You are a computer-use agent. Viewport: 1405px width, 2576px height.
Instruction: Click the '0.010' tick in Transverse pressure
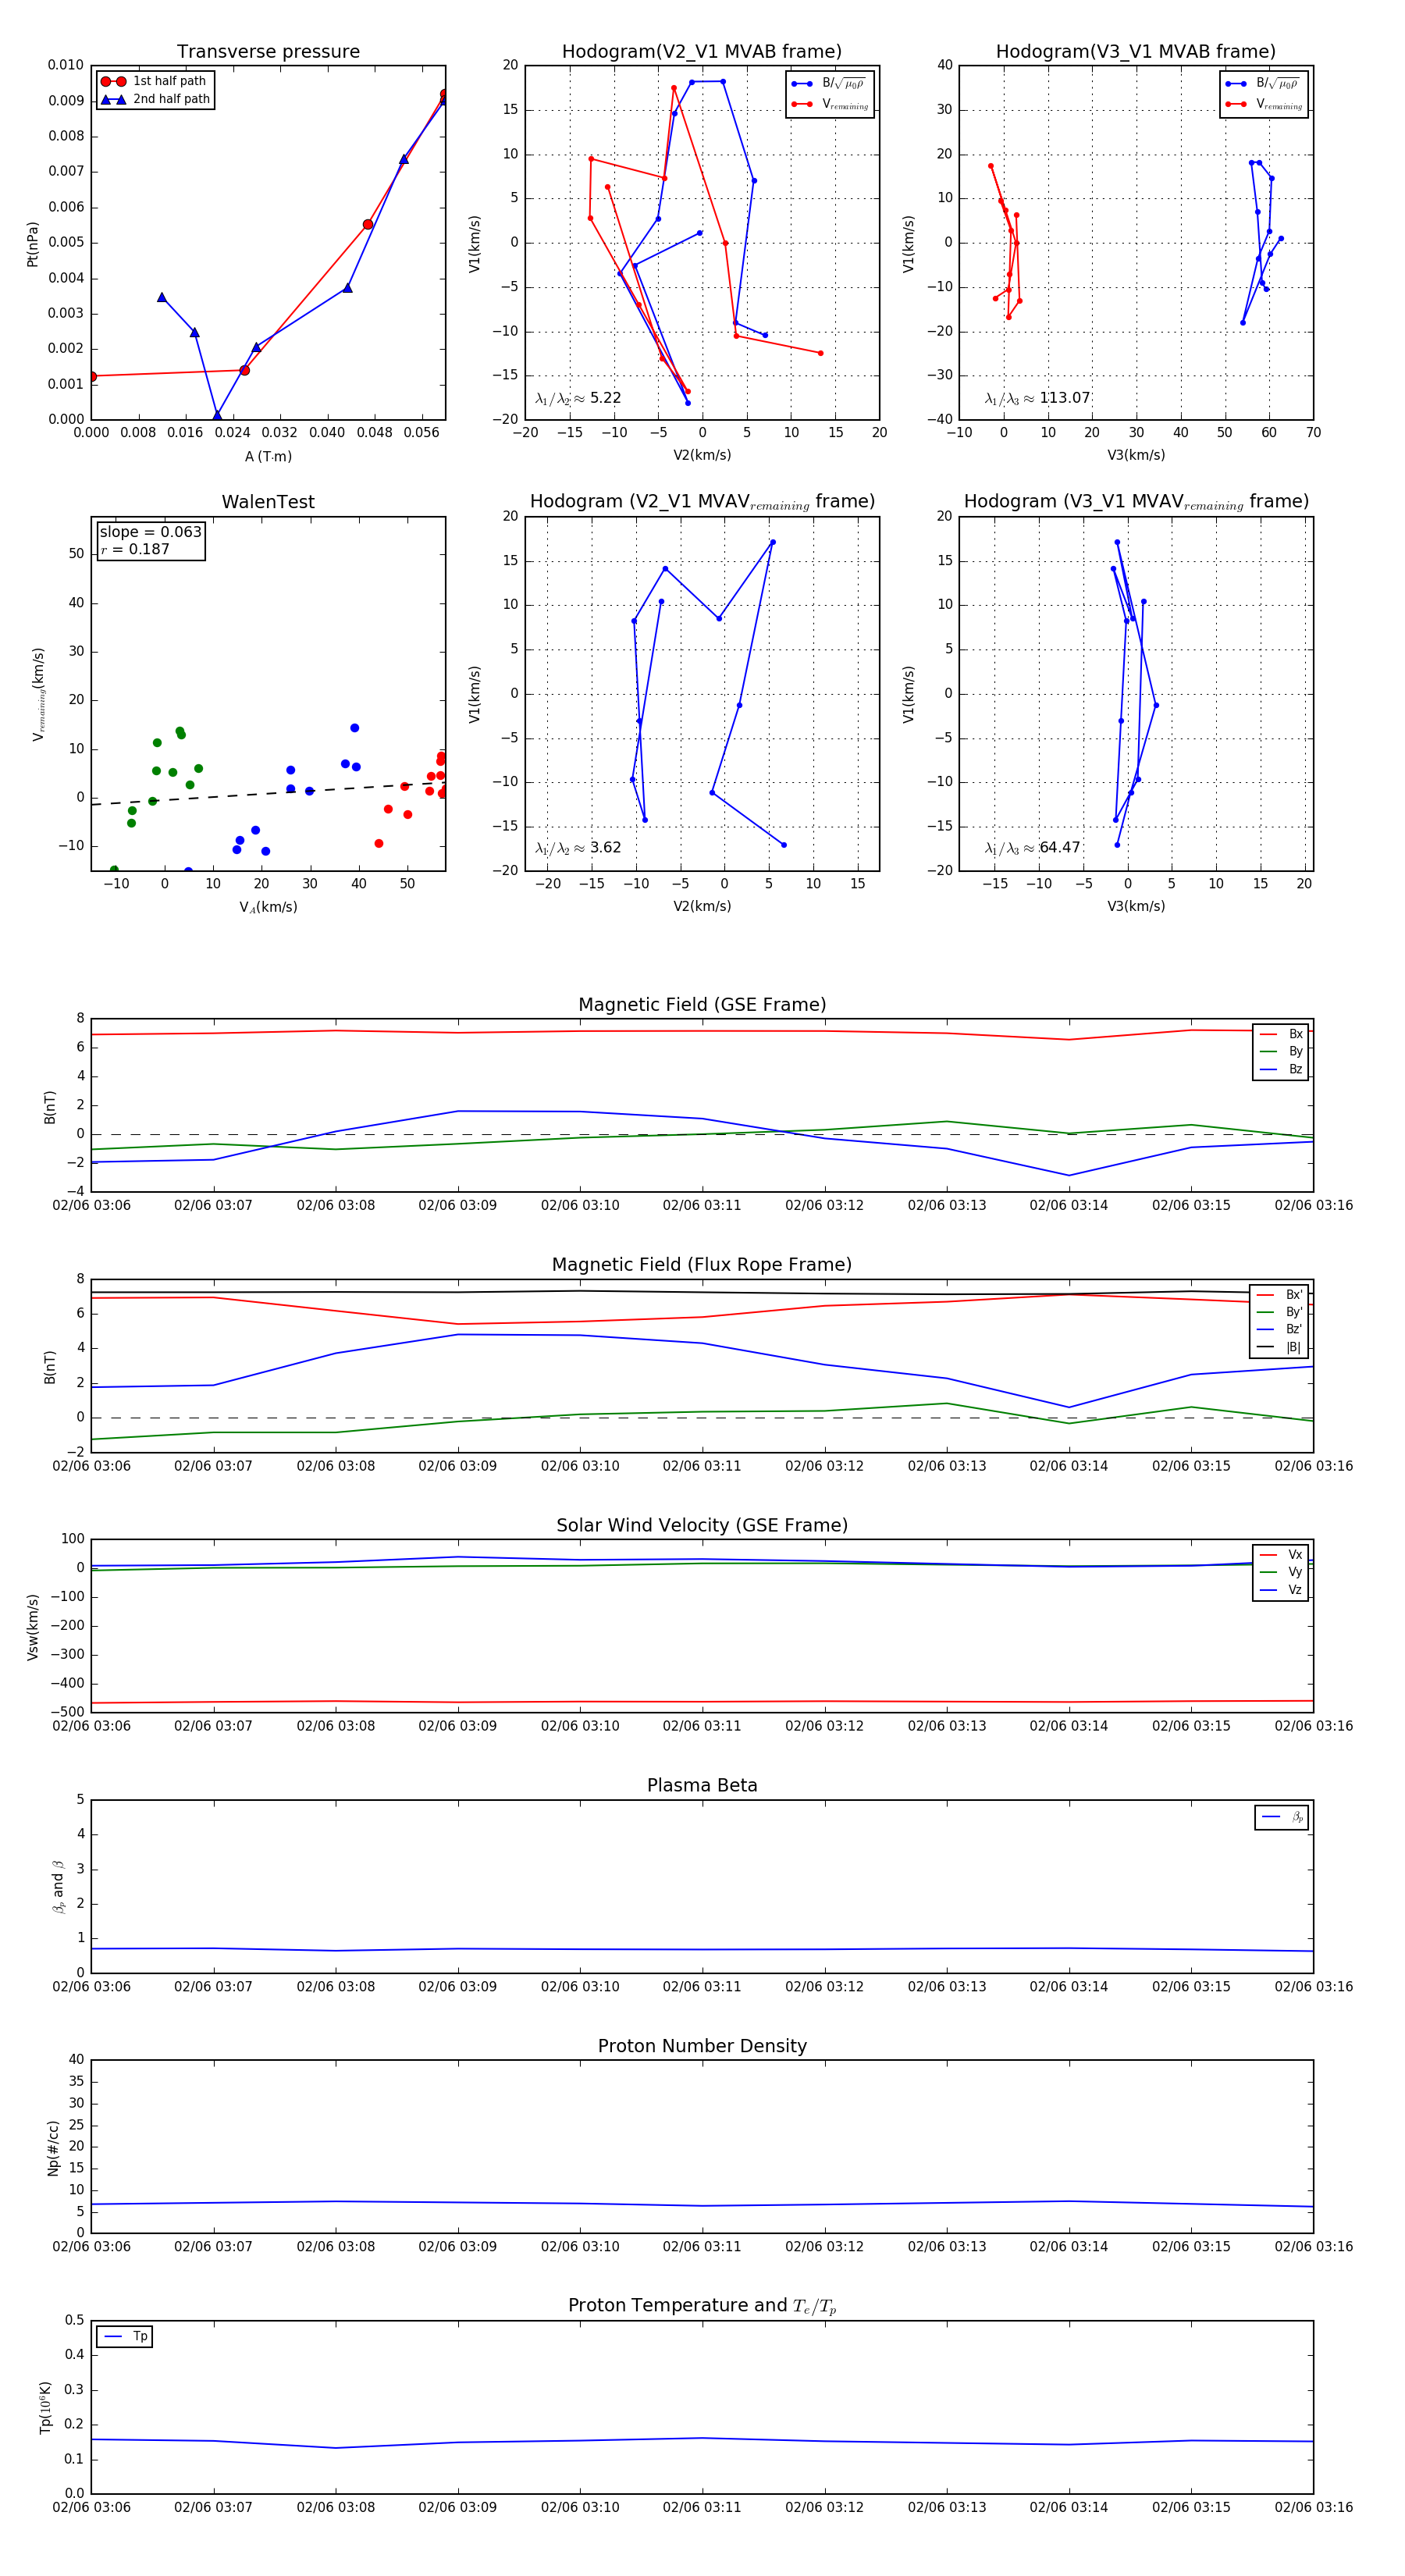[x=66, y=65]
